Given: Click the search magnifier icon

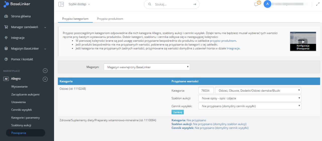Looking at the screenshot, I should pos(150,4).
